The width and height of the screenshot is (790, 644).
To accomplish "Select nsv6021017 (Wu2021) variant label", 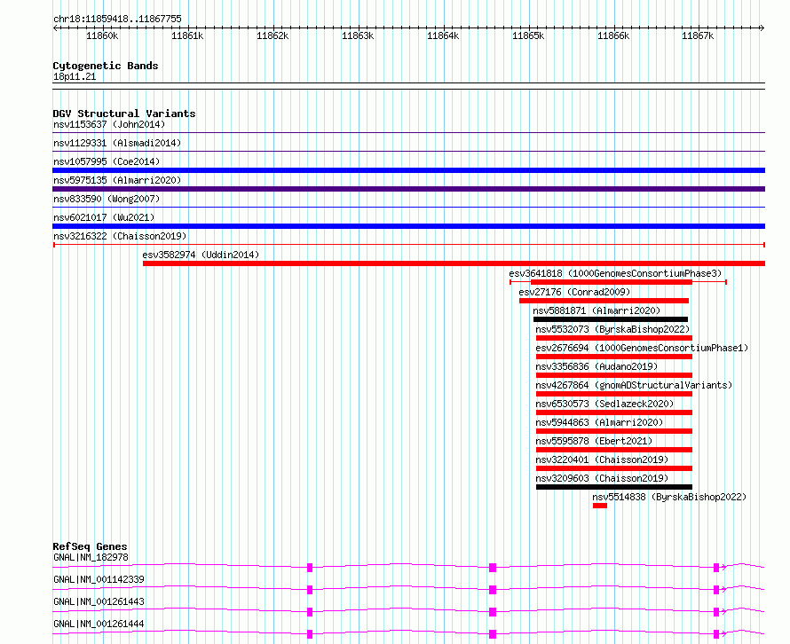I will pos(104,217).
